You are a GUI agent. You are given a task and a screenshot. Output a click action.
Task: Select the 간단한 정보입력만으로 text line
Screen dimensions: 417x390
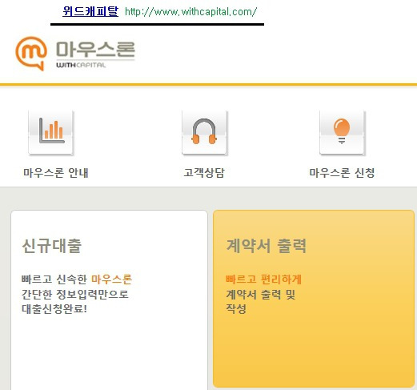click(75, 294)
